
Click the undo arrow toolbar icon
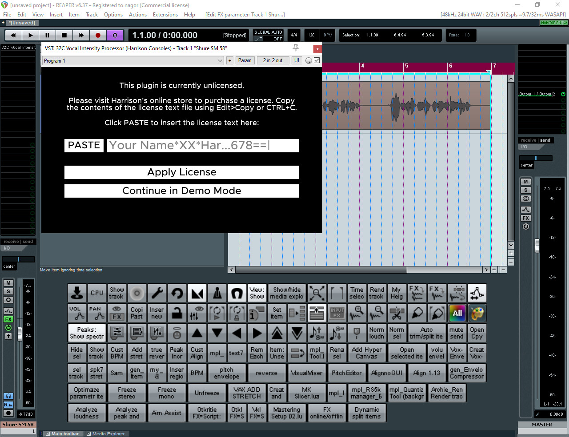(x=177, y=293)
